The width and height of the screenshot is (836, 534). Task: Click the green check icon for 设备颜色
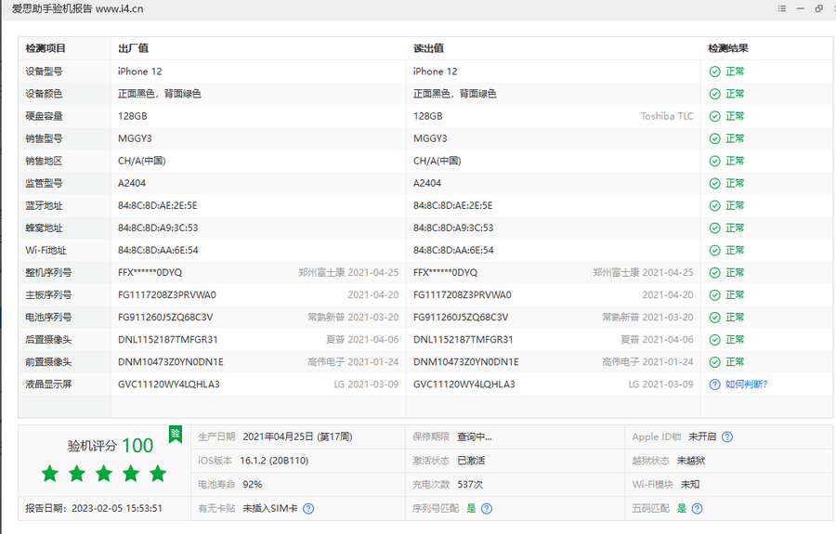(x=714, y=94)
